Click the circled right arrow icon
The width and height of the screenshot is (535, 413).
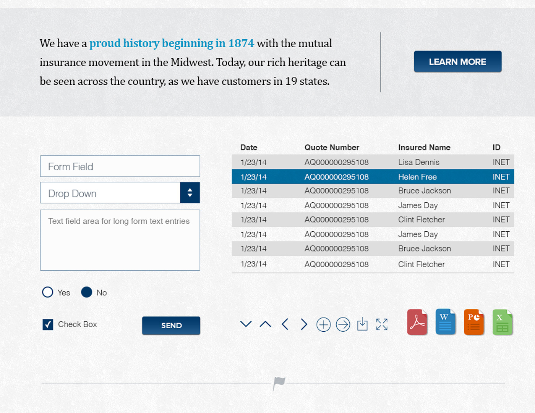coord(343,324)
